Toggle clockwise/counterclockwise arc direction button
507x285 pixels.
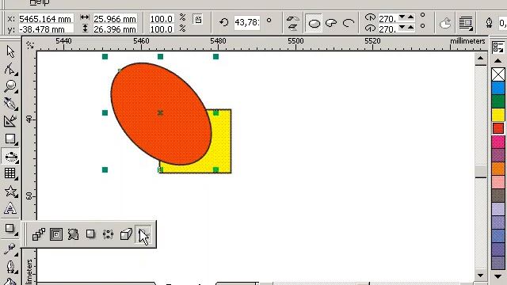coord(445,23)
